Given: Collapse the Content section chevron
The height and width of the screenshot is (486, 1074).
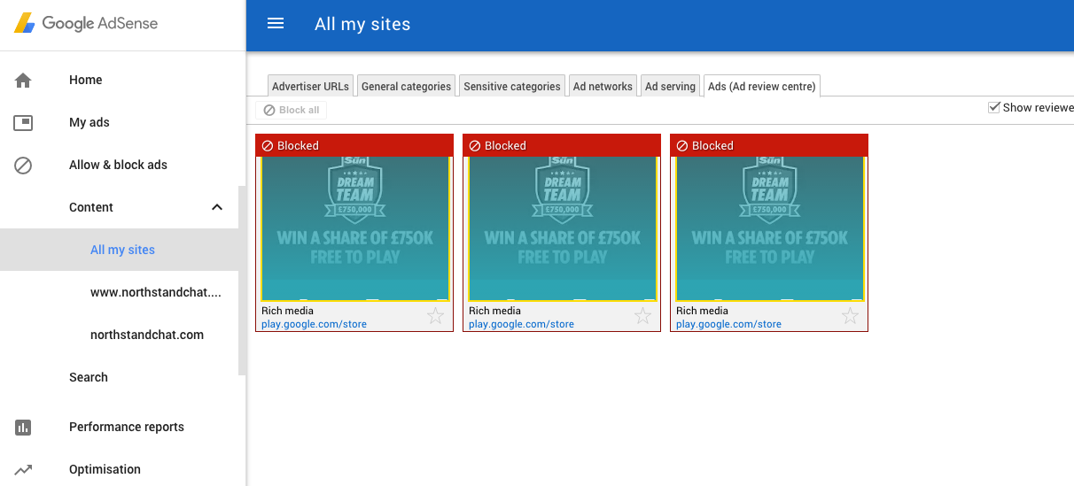Looking at the screenshot, I should [217, 207].
